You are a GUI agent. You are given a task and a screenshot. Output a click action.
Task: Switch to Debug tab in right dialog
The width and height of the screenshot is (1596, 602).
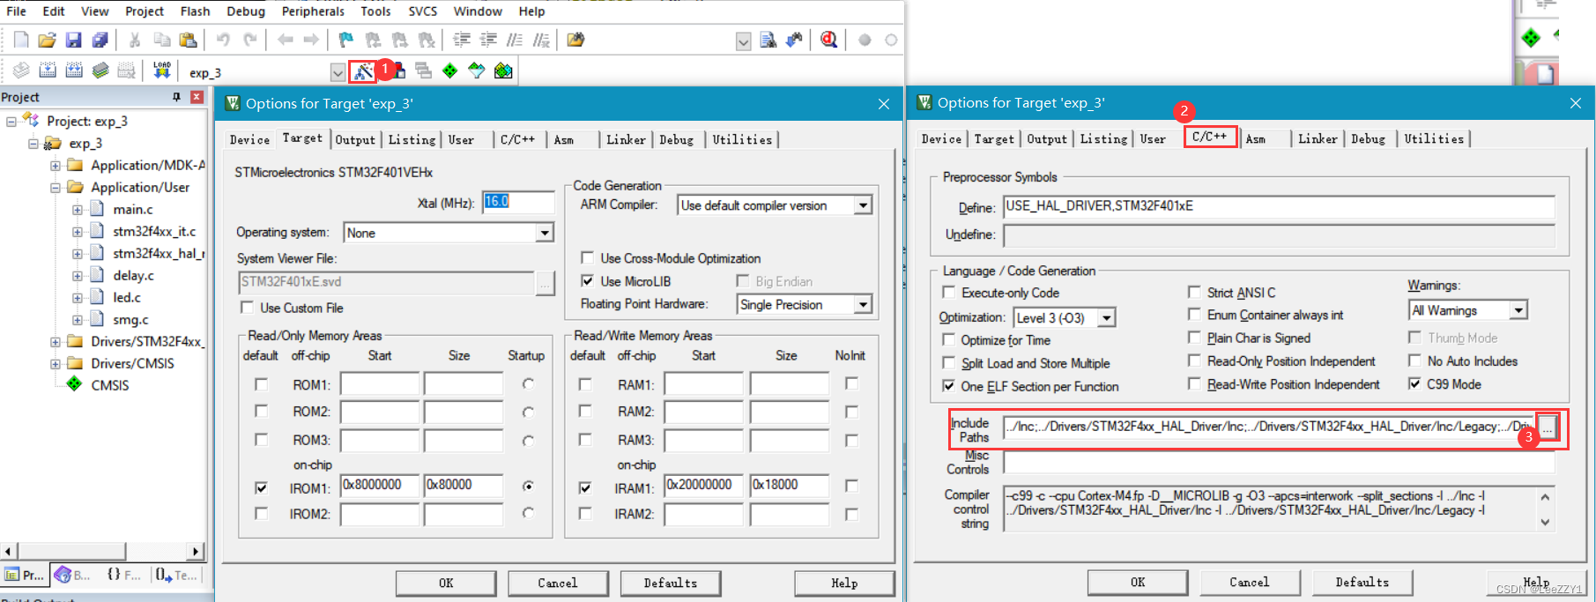[x=1368, y=138]
